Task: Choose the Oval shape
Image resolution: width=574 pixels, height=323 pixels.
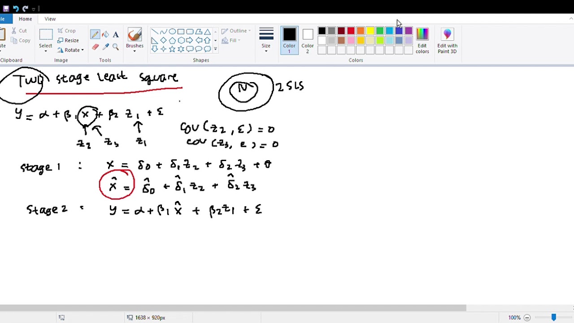Action: point(172,31)
